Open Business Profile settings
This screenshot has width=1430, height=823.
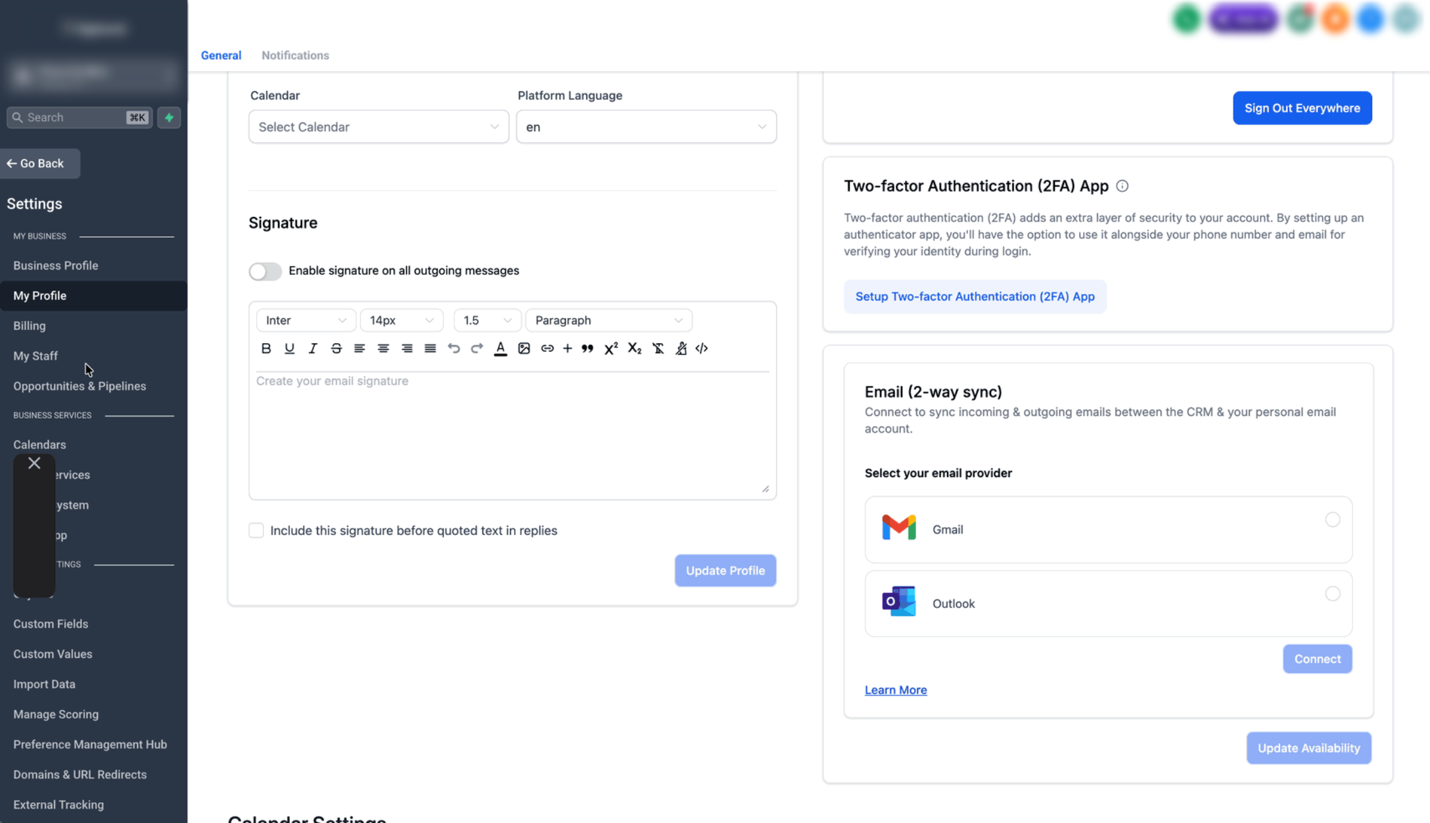tap(56, 266)
